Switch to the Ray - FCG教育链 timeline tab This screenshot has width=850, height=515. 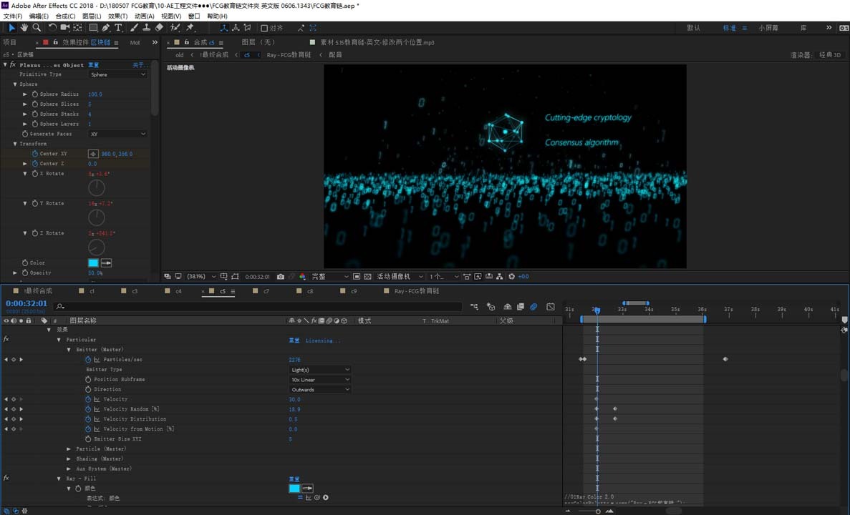[415, 292]
